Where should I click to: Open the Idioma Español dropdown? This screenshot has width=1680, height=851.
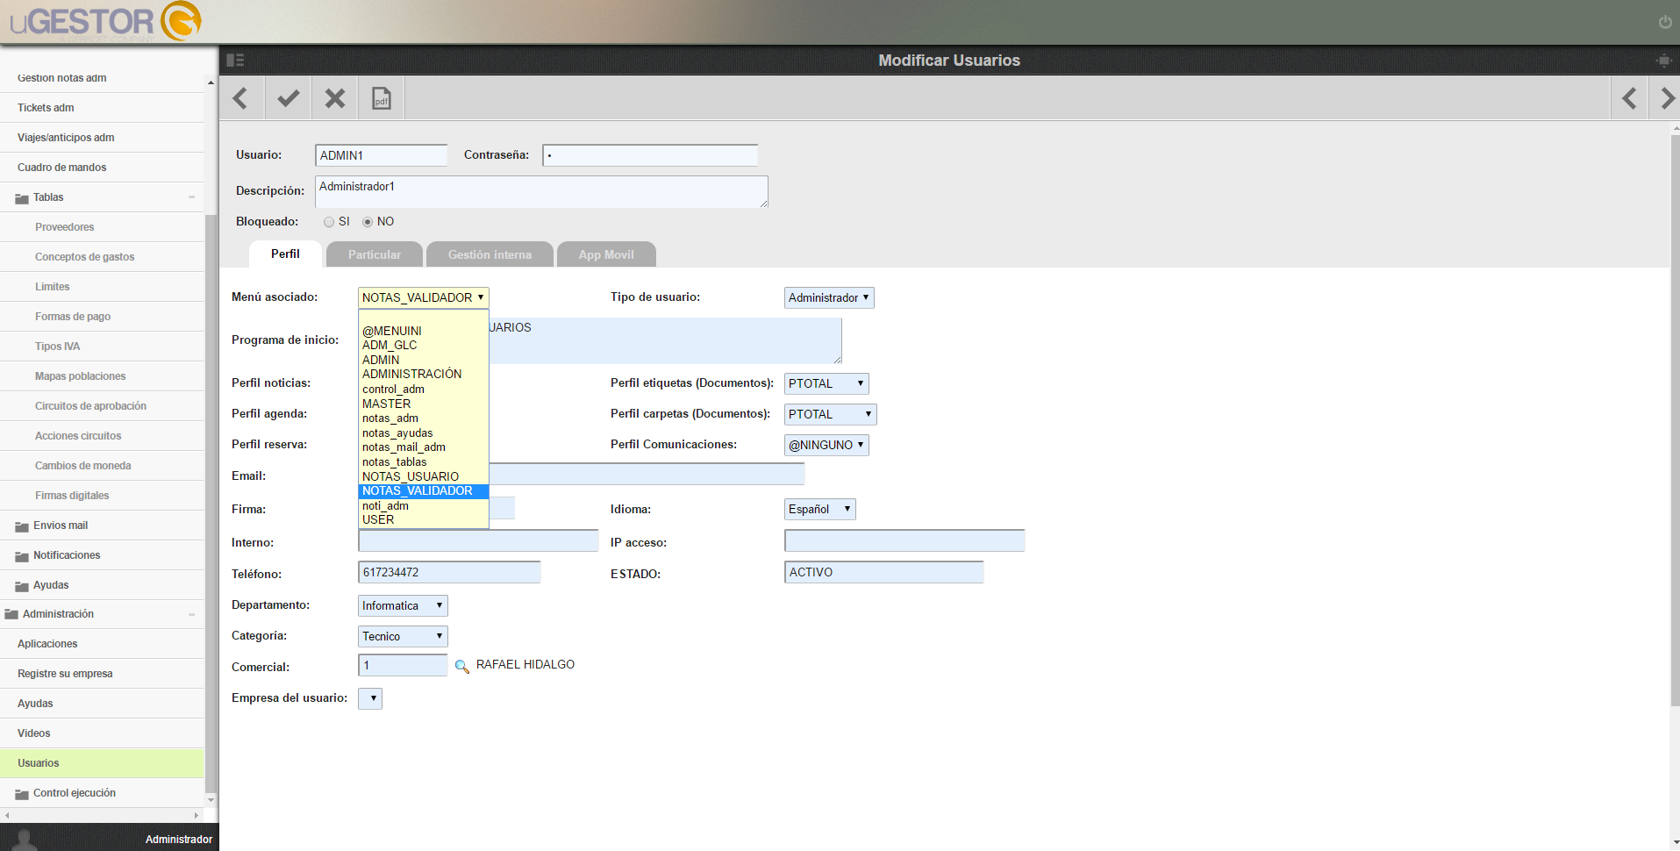[x=819, y=509]
